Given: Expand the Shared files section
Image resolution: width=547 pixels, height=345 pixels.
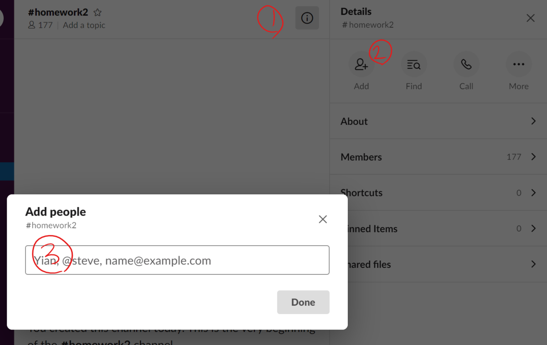Looking at the screenshot, I should click(439, 264).
